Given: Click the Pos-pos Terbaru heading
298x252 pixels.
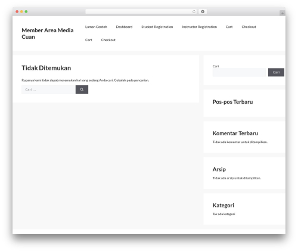Looking at the screenshot, I should coord(232,102).
